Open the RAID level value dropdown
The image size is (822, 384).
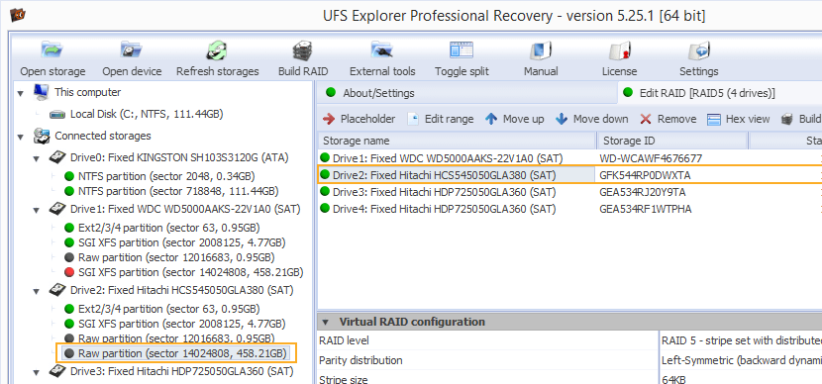coord(741,341)
